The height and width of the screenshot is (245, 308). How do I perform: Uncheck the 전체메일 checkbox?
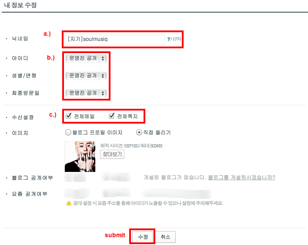tap(69, 116)
